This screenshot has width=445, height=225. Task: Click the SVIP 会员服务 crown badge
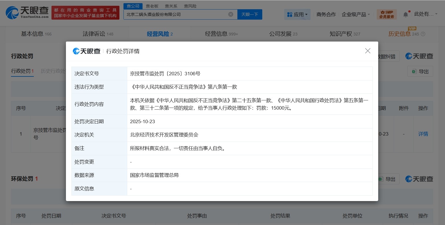386,14
